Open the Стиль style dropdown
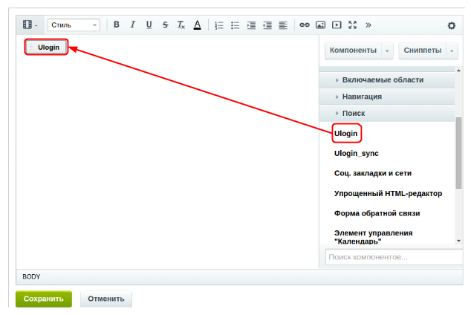471x315 pixels. coord(74,25)
